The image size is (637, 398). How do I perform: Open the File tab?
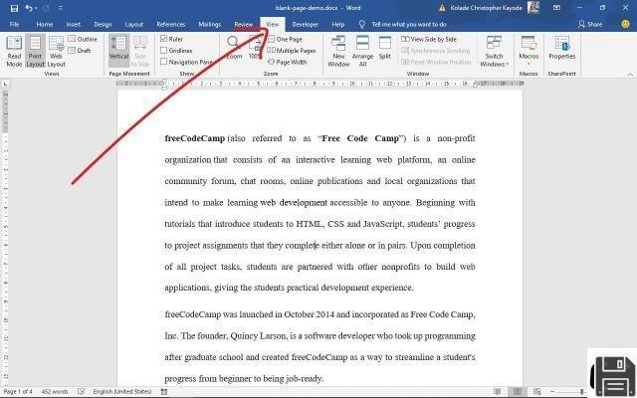pos(14,24)
